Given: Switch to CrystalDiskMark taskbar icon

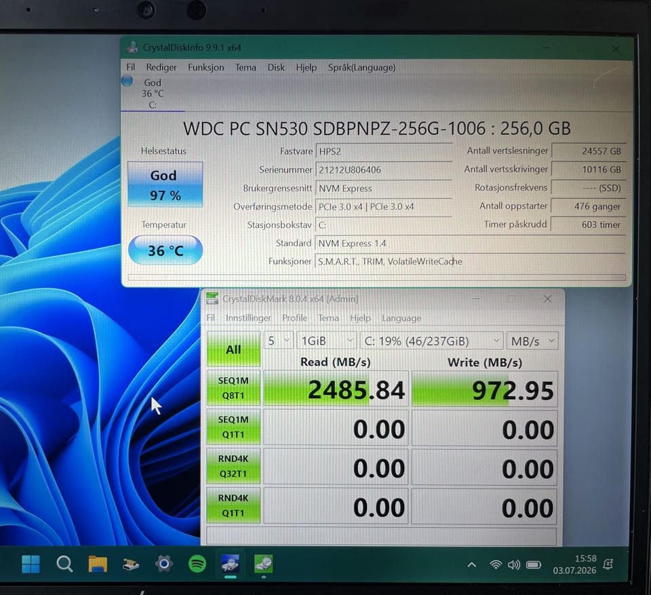Looking at the screenshot, I should click(x=263, y=564).
